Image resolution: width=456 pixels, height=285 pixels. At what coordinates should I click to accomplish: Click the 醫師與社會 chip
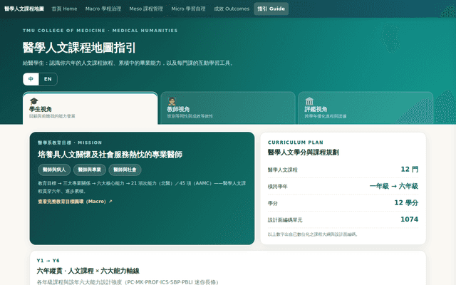[125, 170]
